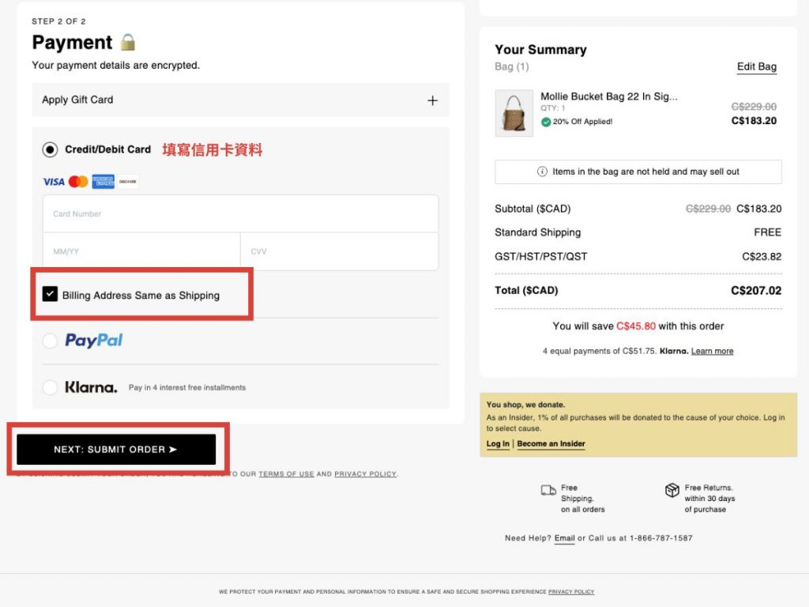Click the free returns box icon
Screen dimensions: 809x607
pos(672,491)
